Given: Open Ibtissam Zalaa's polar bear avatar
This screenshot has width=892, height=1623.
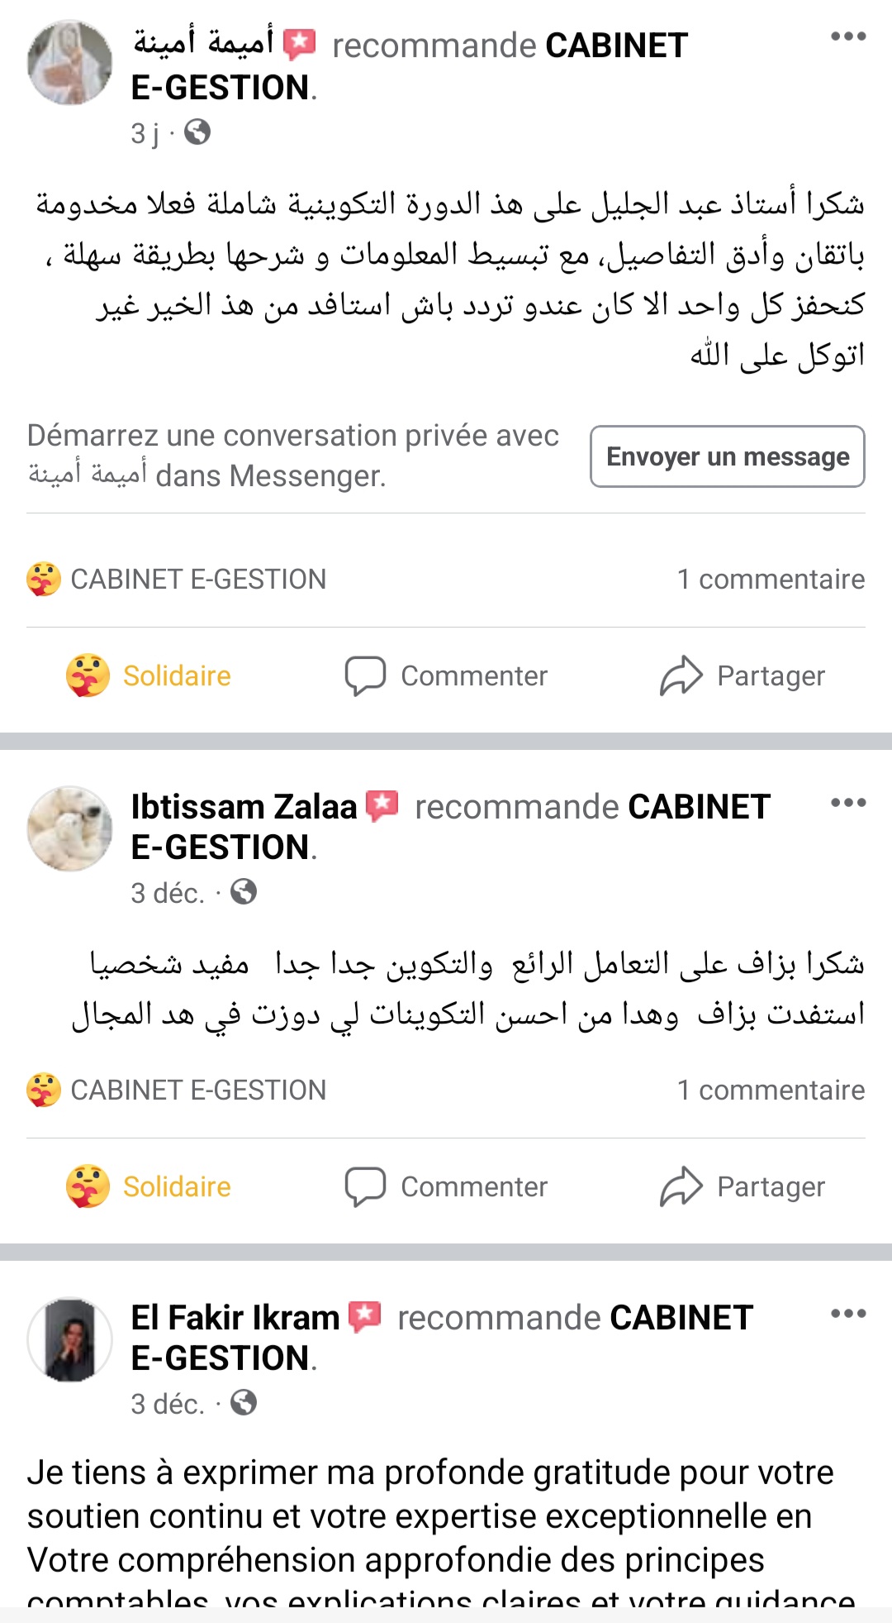Looking at the screenshot, I should [70, 828].
